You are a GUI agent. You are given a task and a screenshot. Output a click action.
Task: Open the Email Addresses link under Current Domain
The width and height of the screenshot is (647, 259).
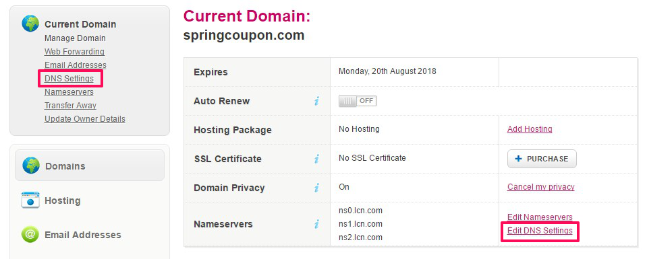pos(76,65)
